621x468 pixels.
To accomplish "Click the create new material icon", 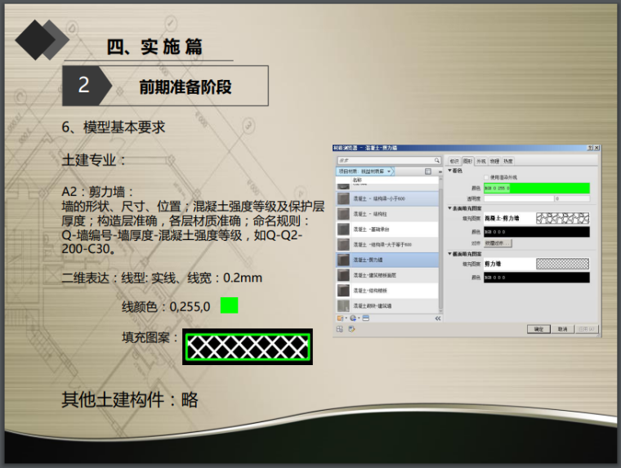I will click(x=352, y=317).
